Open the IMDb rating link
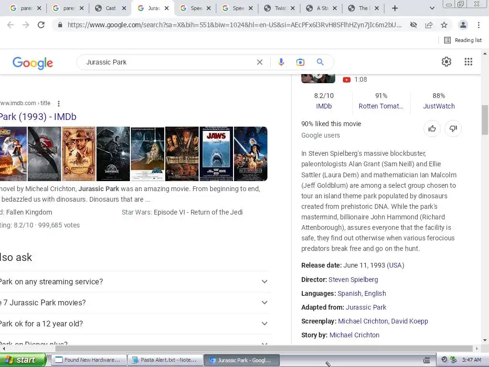Viewport: 489px width, 367px height. [x=324, y=106]
